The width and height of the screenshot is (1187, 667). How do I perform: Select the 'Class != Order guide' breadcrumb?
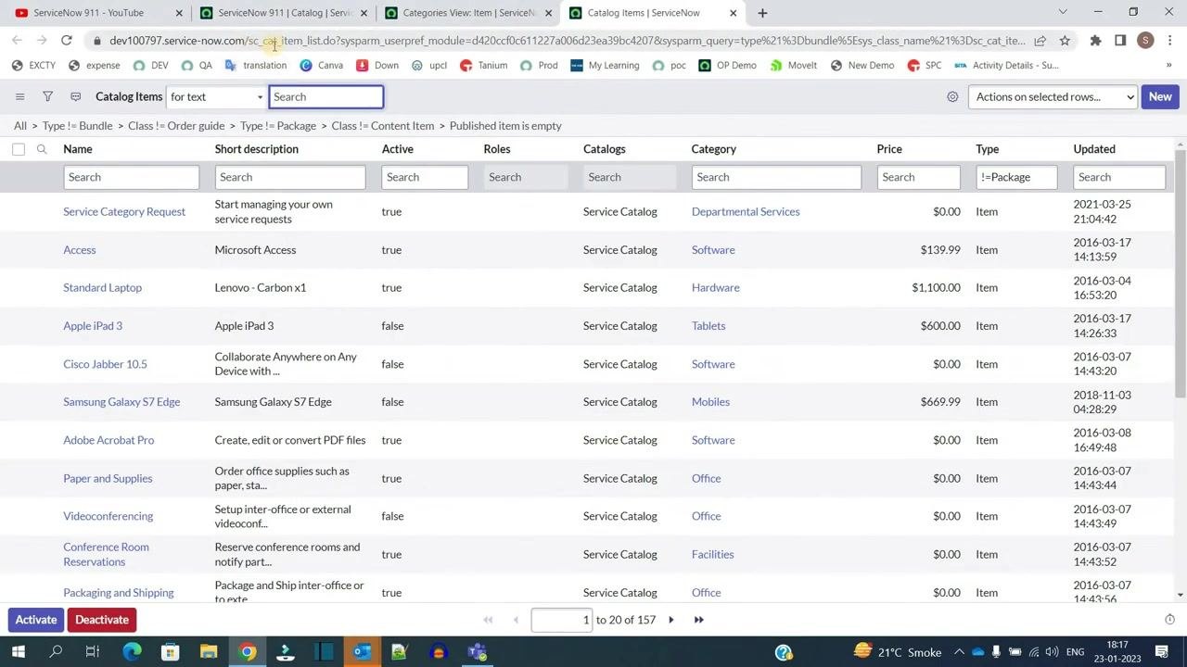(176, 126)
